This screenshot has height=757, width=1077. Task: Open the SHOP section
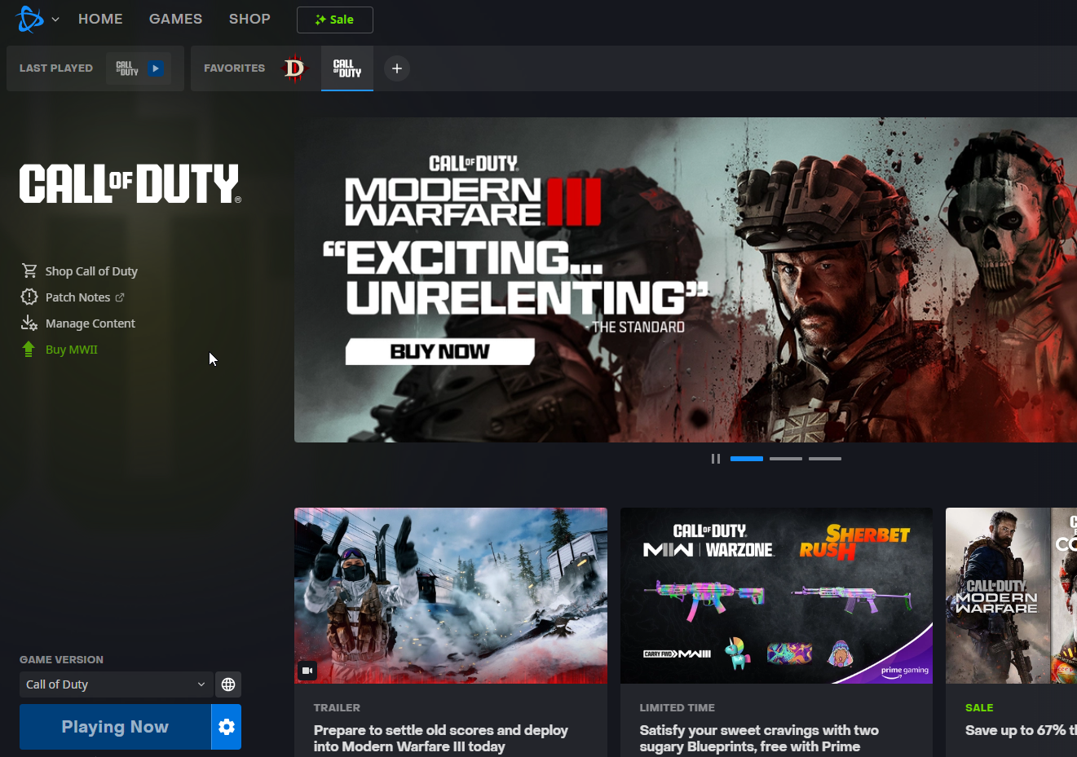249,19
